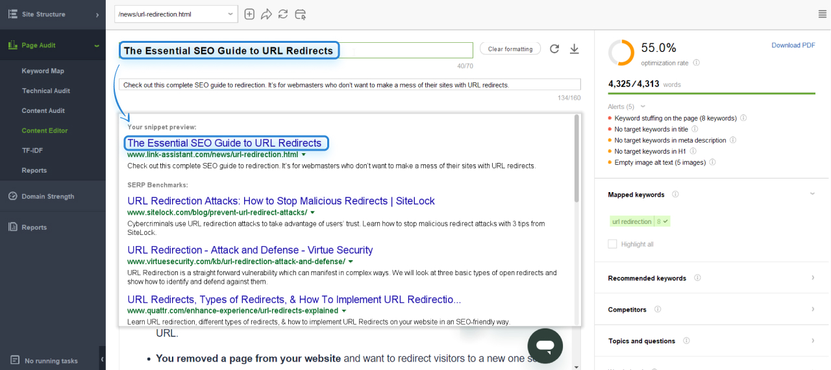The height and width of the screenshot is (370, 831).
Task: Collapse the Mapped keywords section chevron
Action: [813, 194]
